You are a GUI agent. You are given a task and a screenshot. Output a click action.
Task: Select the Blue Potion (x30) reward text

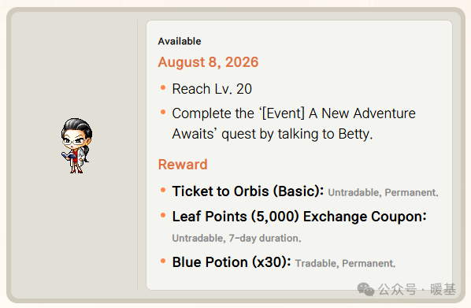pos(232,262)
